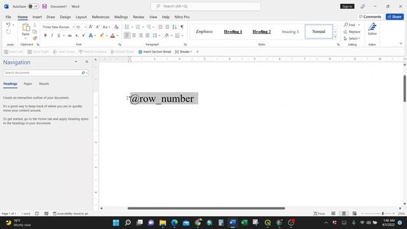Click the Find magnifier button
407x229 pixels.
[x=349, y=25]
